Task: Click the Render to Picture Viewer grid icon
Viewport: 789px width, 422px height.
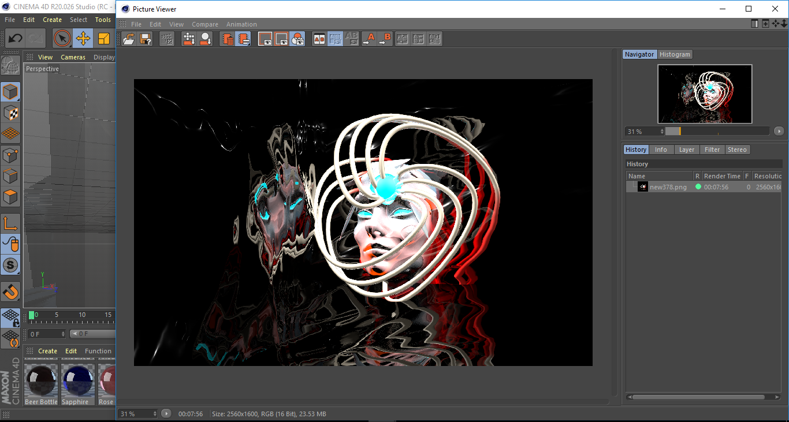Action: (189, 39)
